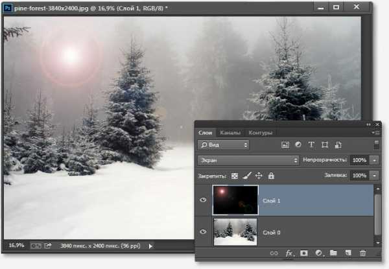Filter layers by shape layer icon
Image resolution: width=389 pixels, height=269 pixels.
pos(325,145)
